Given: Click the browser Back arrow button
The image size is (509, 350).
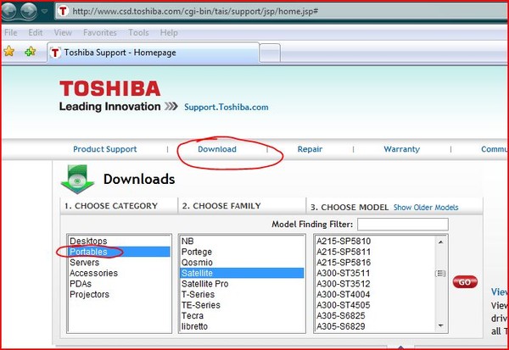Looking at the screenshot, I should [9, 11].
